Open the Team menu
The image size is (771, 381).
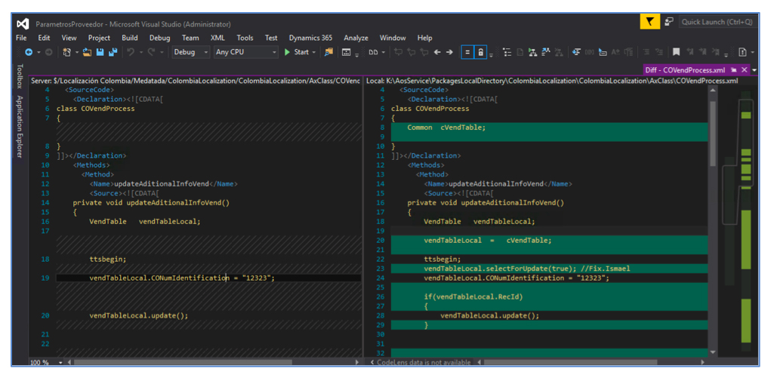point(190,38)
